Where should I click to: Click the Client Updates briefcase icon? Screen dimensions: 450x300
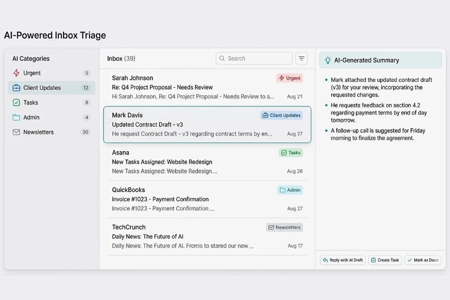(x=17, y=88)
